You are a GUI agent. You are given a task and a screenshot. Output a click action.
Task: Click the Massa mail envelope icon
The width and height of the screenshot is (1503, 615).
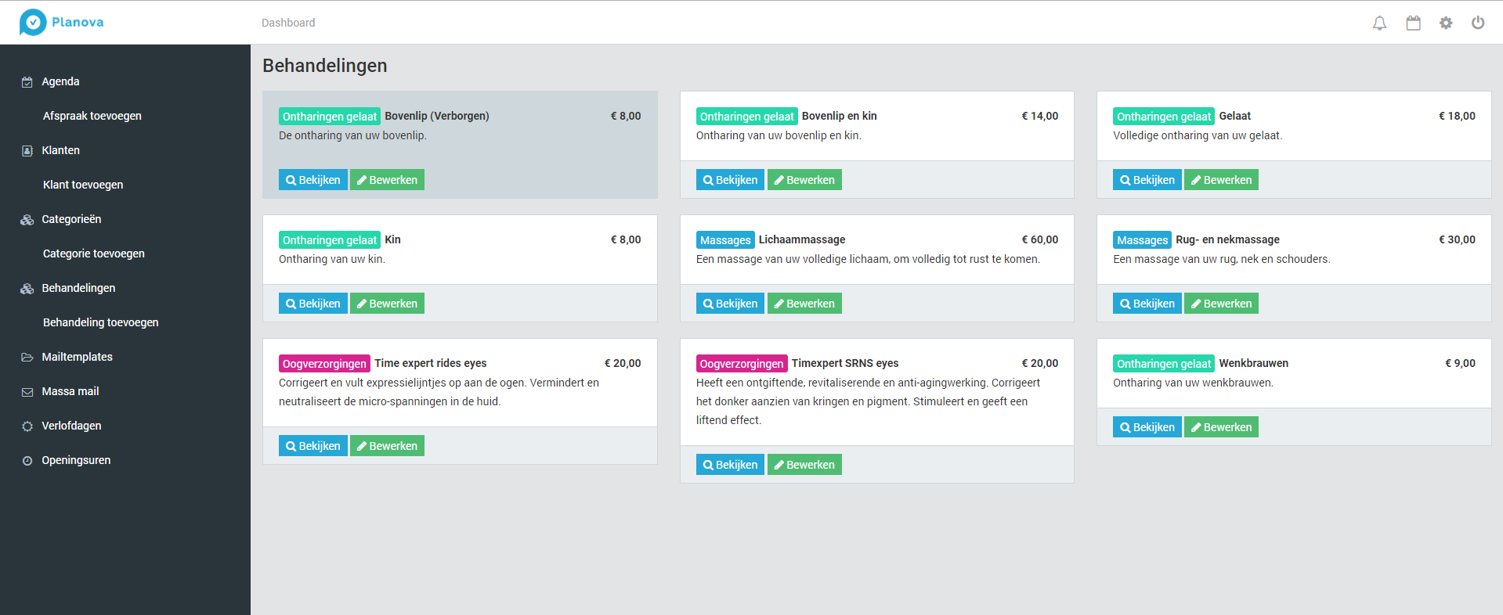(27, 392)
